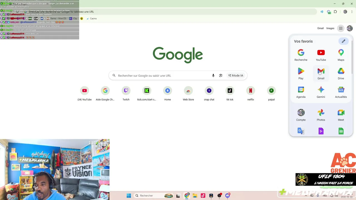Click the Chrome profile avatar in toolbar
This screenshot has width=356, height=200.
[x=345, y=12]
